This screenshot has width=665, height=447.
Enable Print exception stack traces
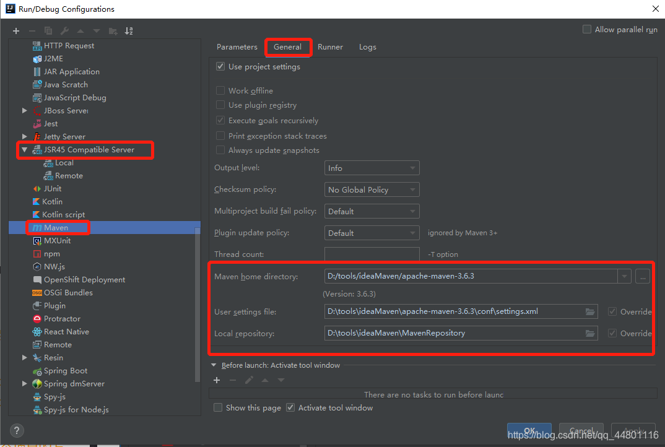pos(220,136)
